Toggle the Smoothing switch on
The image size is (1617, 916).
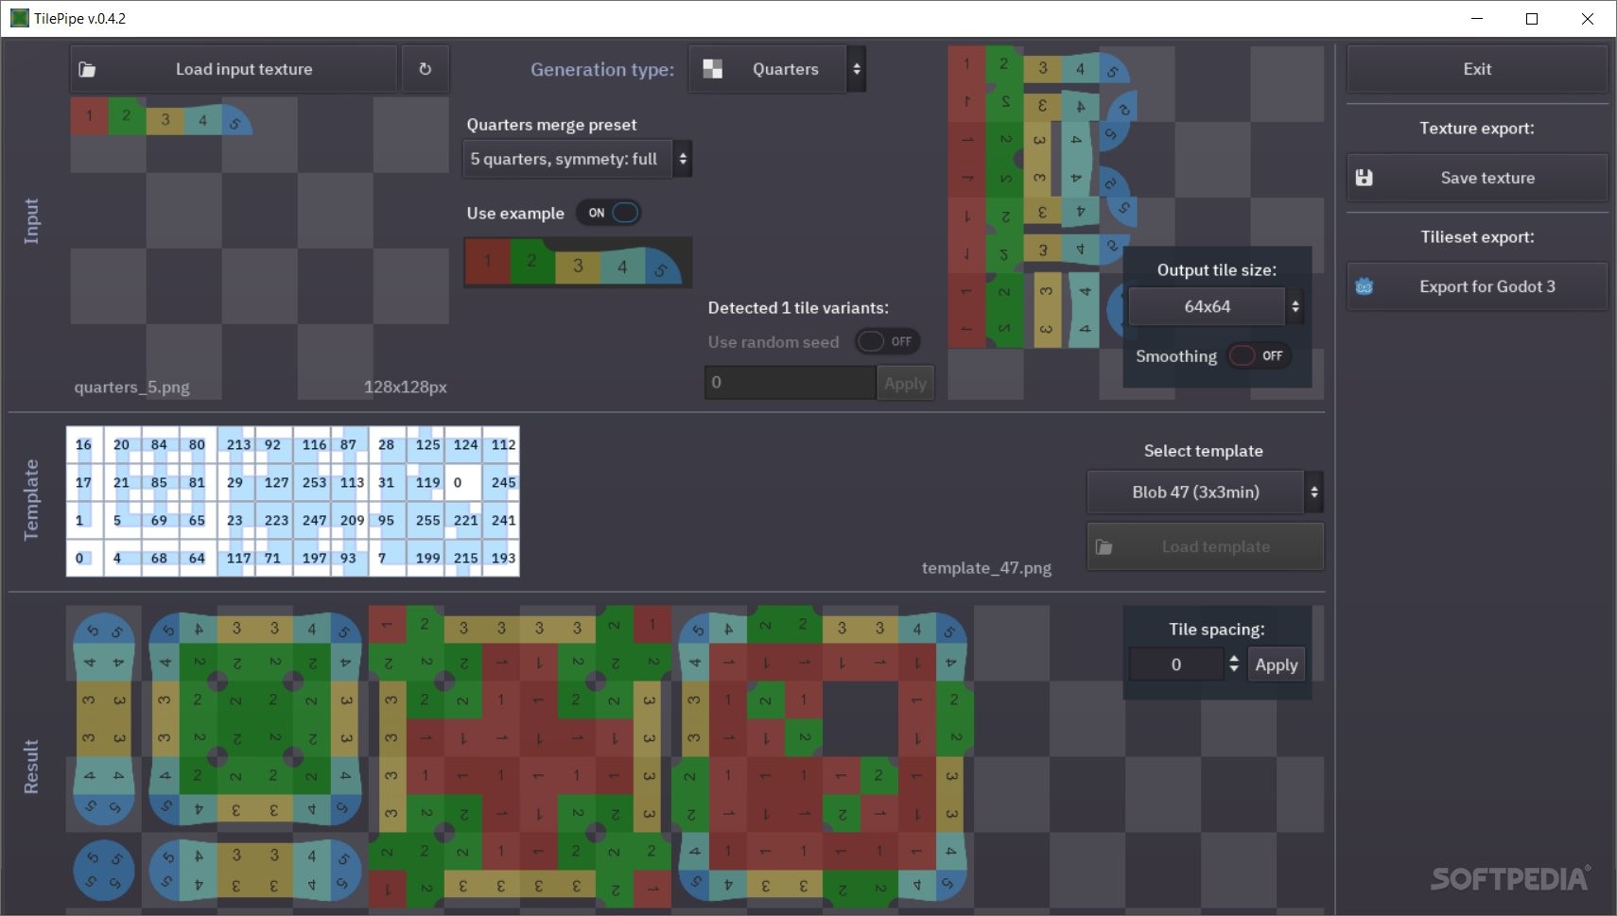click(x=1258, y=355)
